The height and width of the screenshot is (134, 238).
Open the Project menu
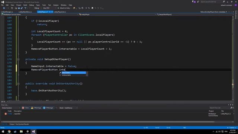[x=19, y=5]
